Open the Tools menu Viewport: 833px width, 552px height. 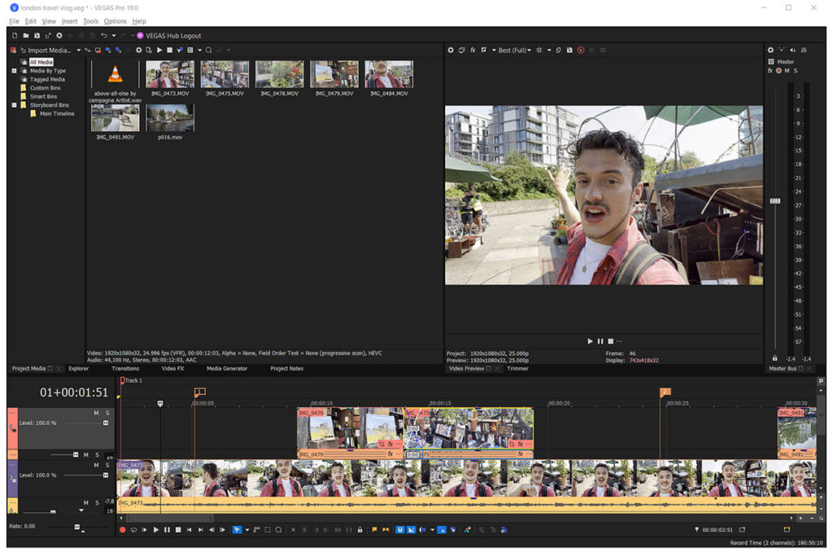point(90,21)
